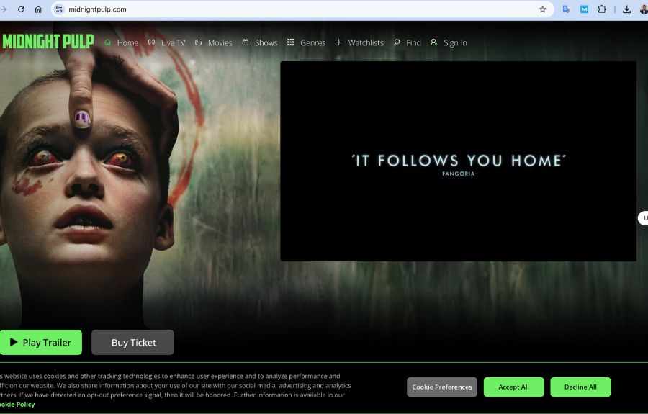Click the Sign In user icon
The image size is (648, 414).
click(x=433, y=42)
